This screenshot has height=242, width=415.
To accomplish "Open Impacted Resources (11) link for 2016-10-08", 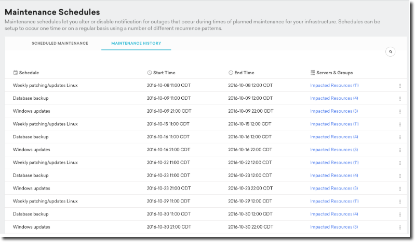I will (334, 85).
